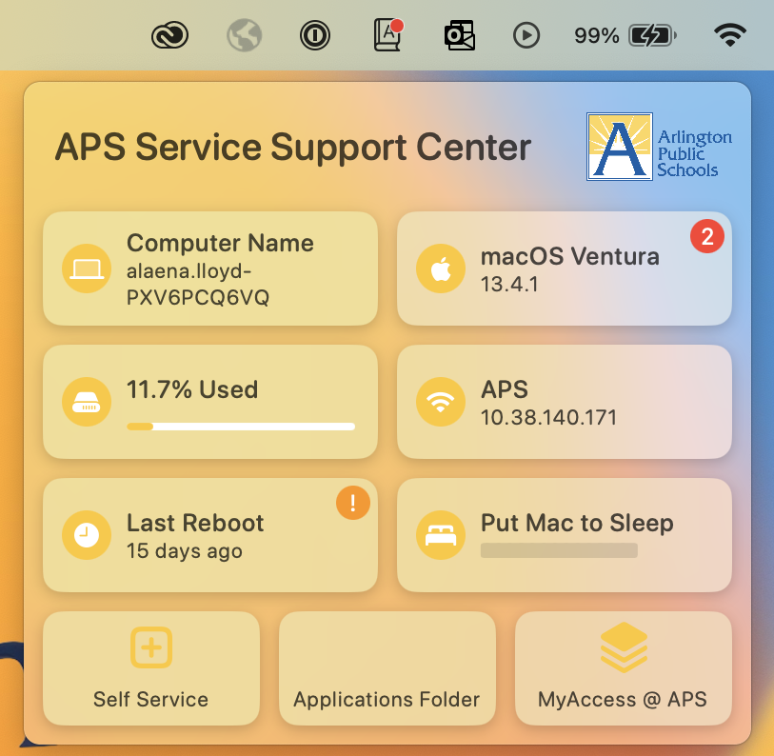The height and width of the screenshot is (756, 774).
Task: Click the APS Service Support Center title
Action: coord(292,148)
